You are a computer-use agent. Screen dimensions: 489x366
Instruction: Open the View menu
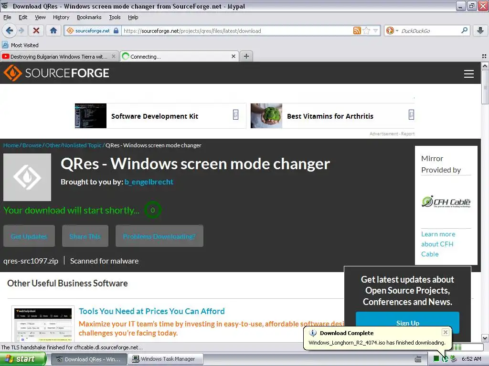click(40, 17)
